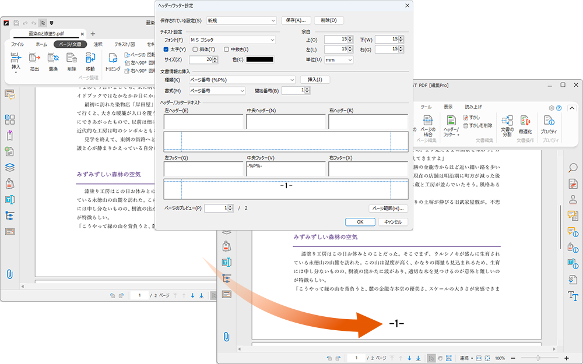The height and width of the screenshot is (364, 583).
Task: Click attachment paperclip in front window
Action: pos(226,337)
